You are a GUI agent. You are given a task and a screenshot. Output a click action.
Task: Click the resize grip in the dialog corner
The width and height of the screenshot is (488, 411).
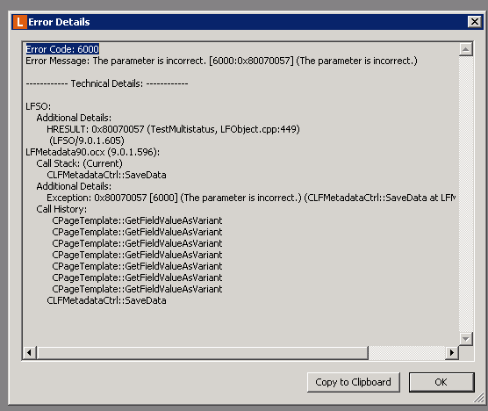[479, 398]
